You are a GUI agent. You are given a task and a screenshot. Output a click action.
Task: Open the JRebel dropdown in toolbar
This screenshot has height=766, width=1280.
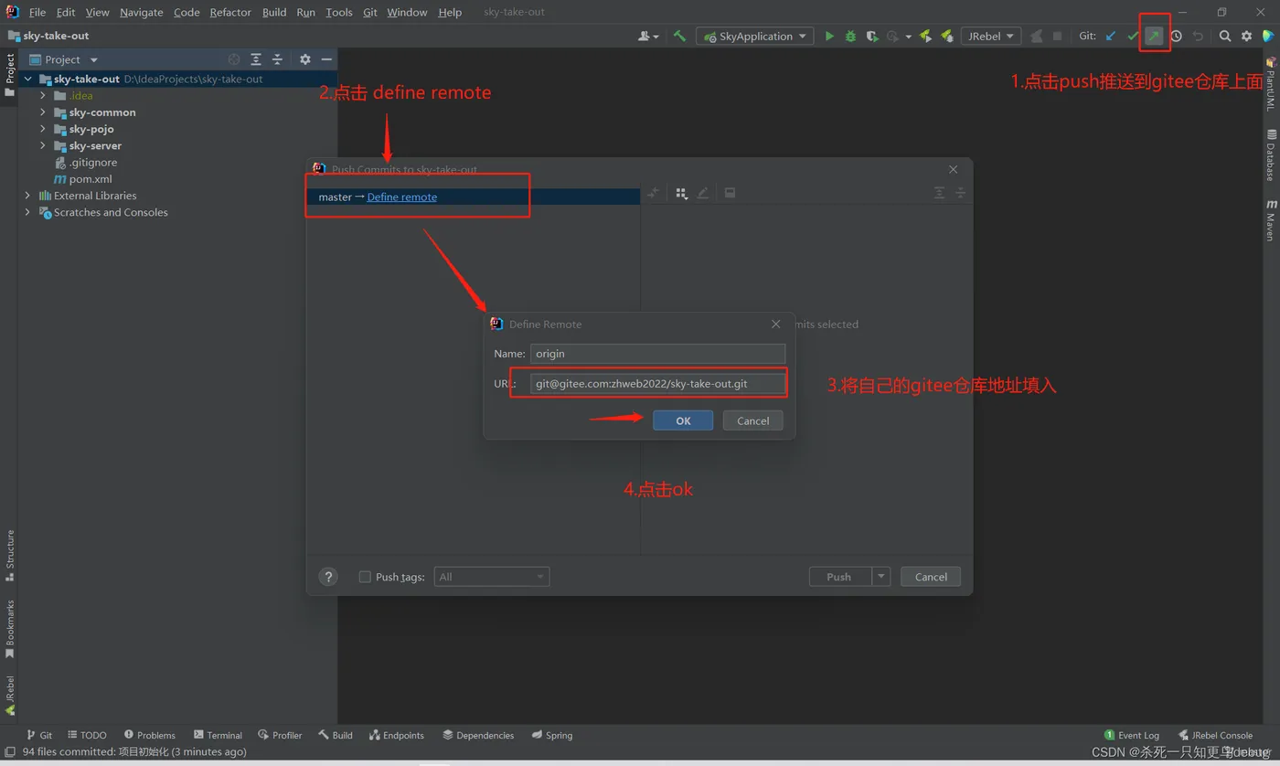(x=991, y=37)
